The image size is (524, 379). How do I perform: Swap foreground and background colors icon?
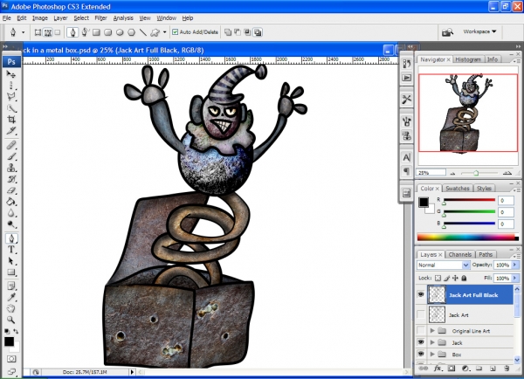click(16, 331)
